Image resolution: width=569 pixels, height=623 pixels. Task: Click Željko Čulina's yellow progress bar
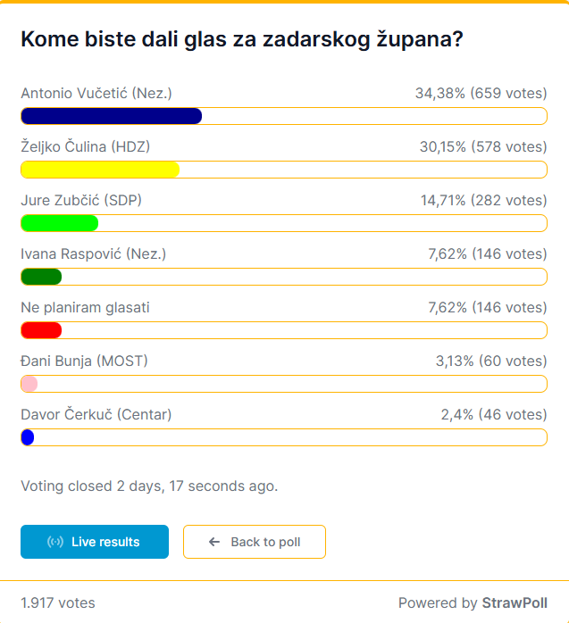[100, 170]
